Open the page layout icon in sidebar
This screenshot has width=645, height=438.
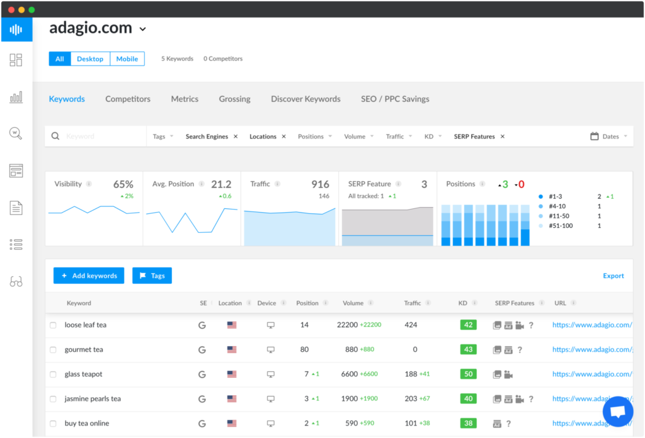pyautogui.click(x=16, y=171)
